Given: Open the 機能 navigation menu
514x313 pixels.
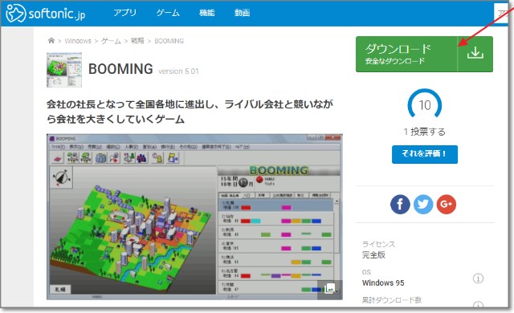Looking at the screenshot, I should [x=207, y=13].
